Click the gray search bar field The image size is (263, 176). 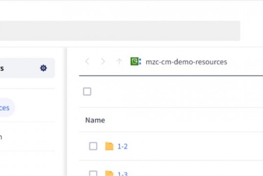pos(120,31)
